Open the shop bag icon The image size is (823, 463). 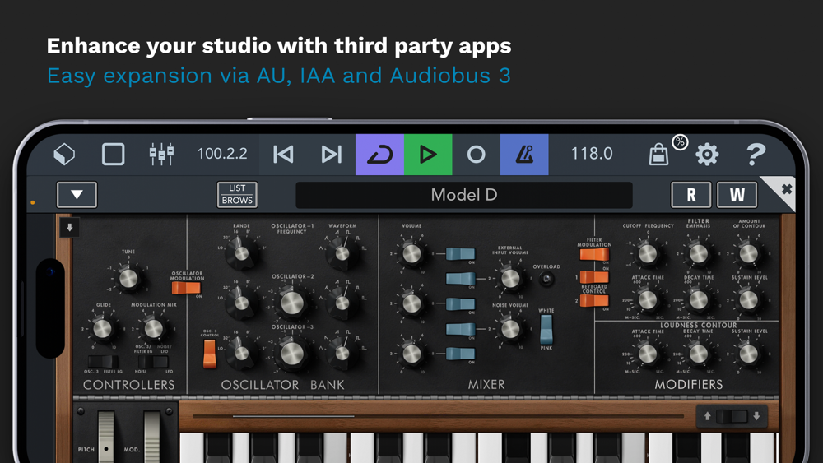coord(658,155)
